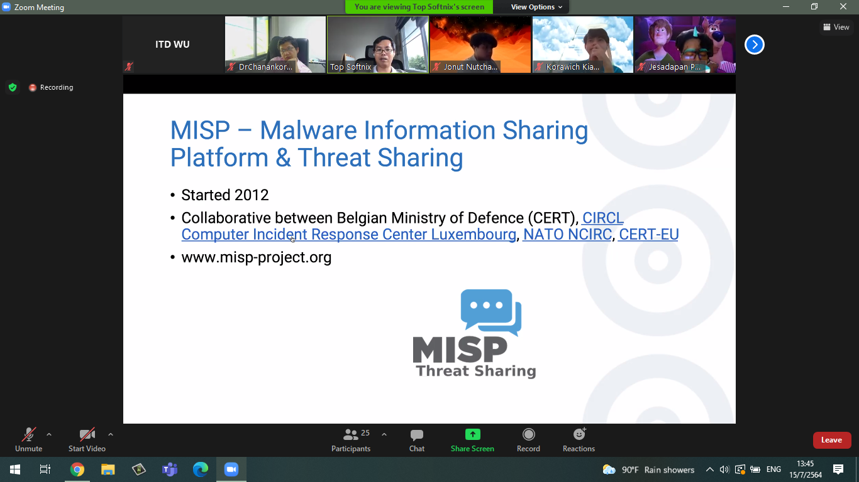
Task: Open Task View in the taskbar
Action: [x=45, y=469]
